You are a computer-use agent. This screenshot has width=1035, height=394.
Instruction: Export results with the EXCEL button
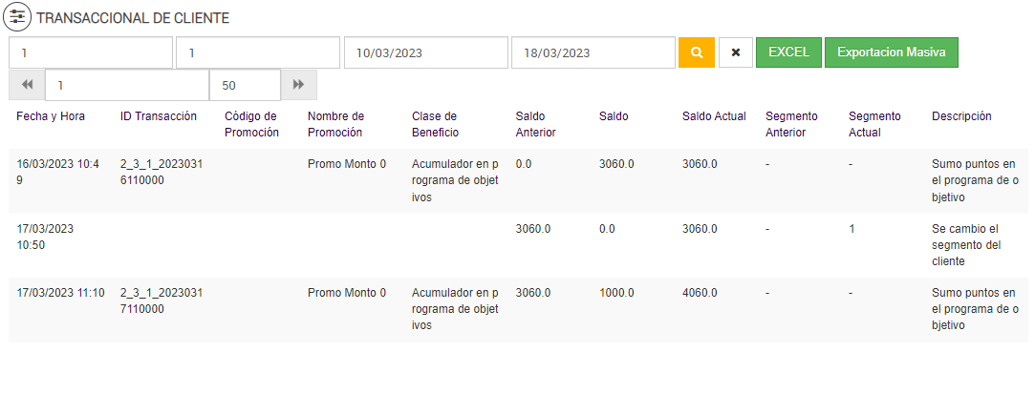point(788,52)
